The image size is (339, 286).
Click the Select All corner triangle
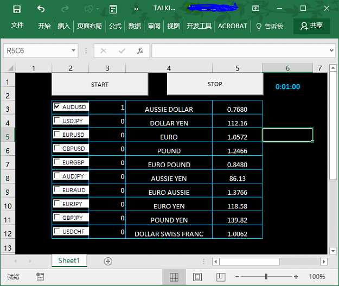pyautogui.click(x=11, y=68)
